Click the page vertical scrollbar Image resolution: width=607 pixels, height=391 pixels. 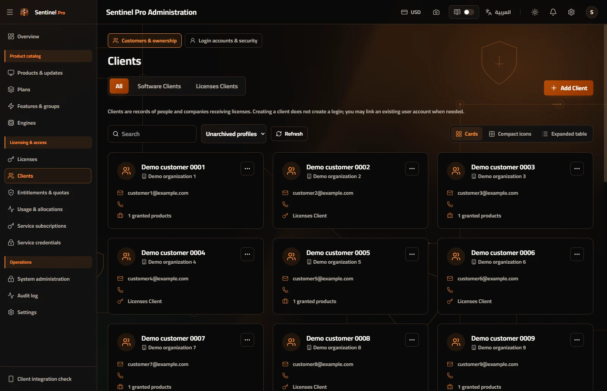pyautogui.click(x=605, y=103)
